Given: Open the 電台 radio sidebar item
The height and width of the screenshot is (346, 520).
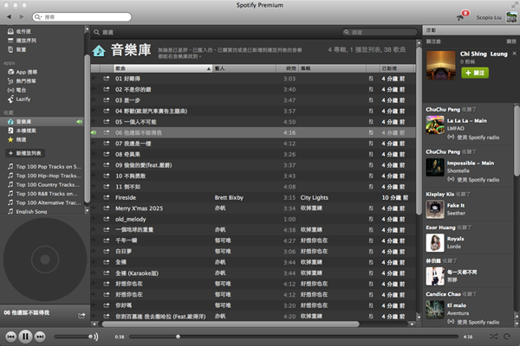Looking at the screenshot, I should [23, 89].
